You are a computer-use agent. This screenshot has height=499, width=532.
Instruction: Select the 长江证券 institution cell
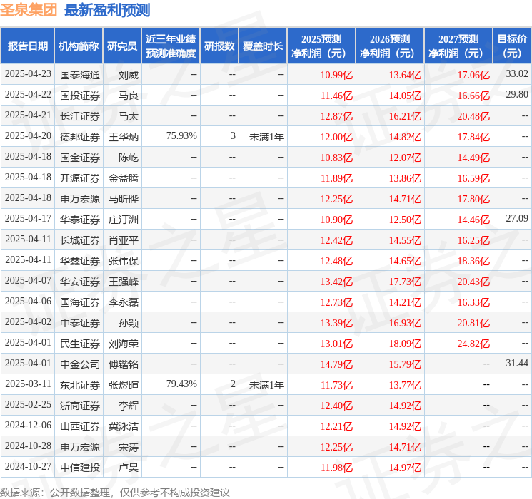tap(80, 116)
